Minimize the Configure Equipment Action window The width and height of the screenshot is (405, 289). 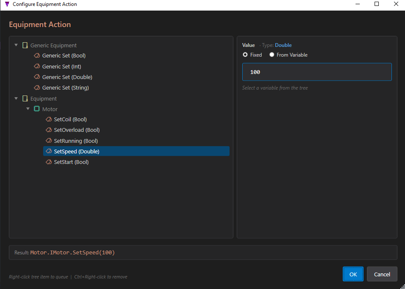358,4
